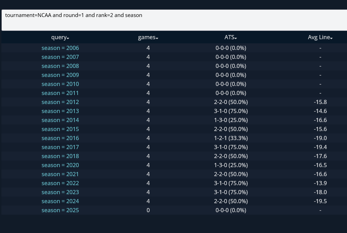Image resolution: width=347 pixels, height=233 pixels.
Task: Open the season = 2007 link
Action: click(60, 57)
